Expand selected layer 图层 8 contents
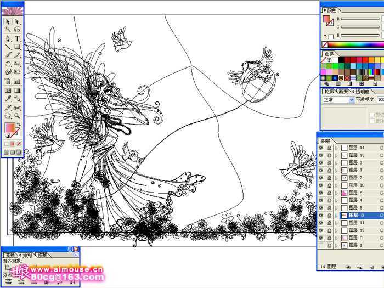 coord(337,216)
